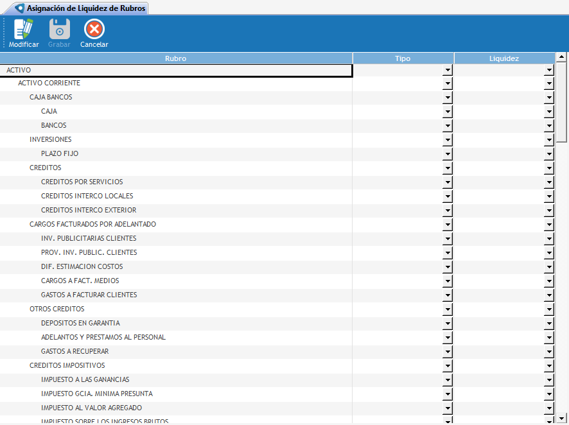
Task: Click the Rubro column header
Action: click(175, 58)
